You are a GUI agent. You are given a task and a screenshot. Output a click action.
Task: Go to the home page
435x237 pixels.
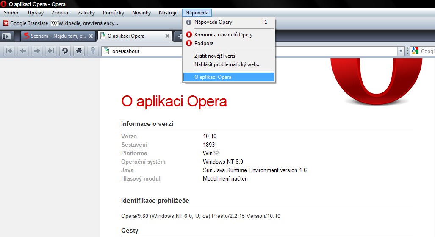click(x=79, y=51)
